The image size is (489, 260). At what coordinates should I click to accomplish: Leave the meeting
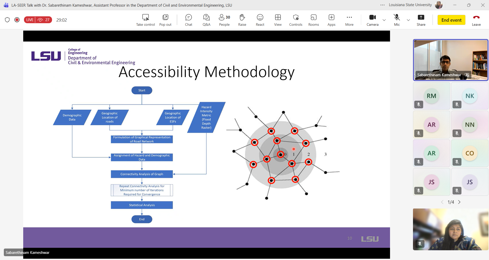pos(476,20)
